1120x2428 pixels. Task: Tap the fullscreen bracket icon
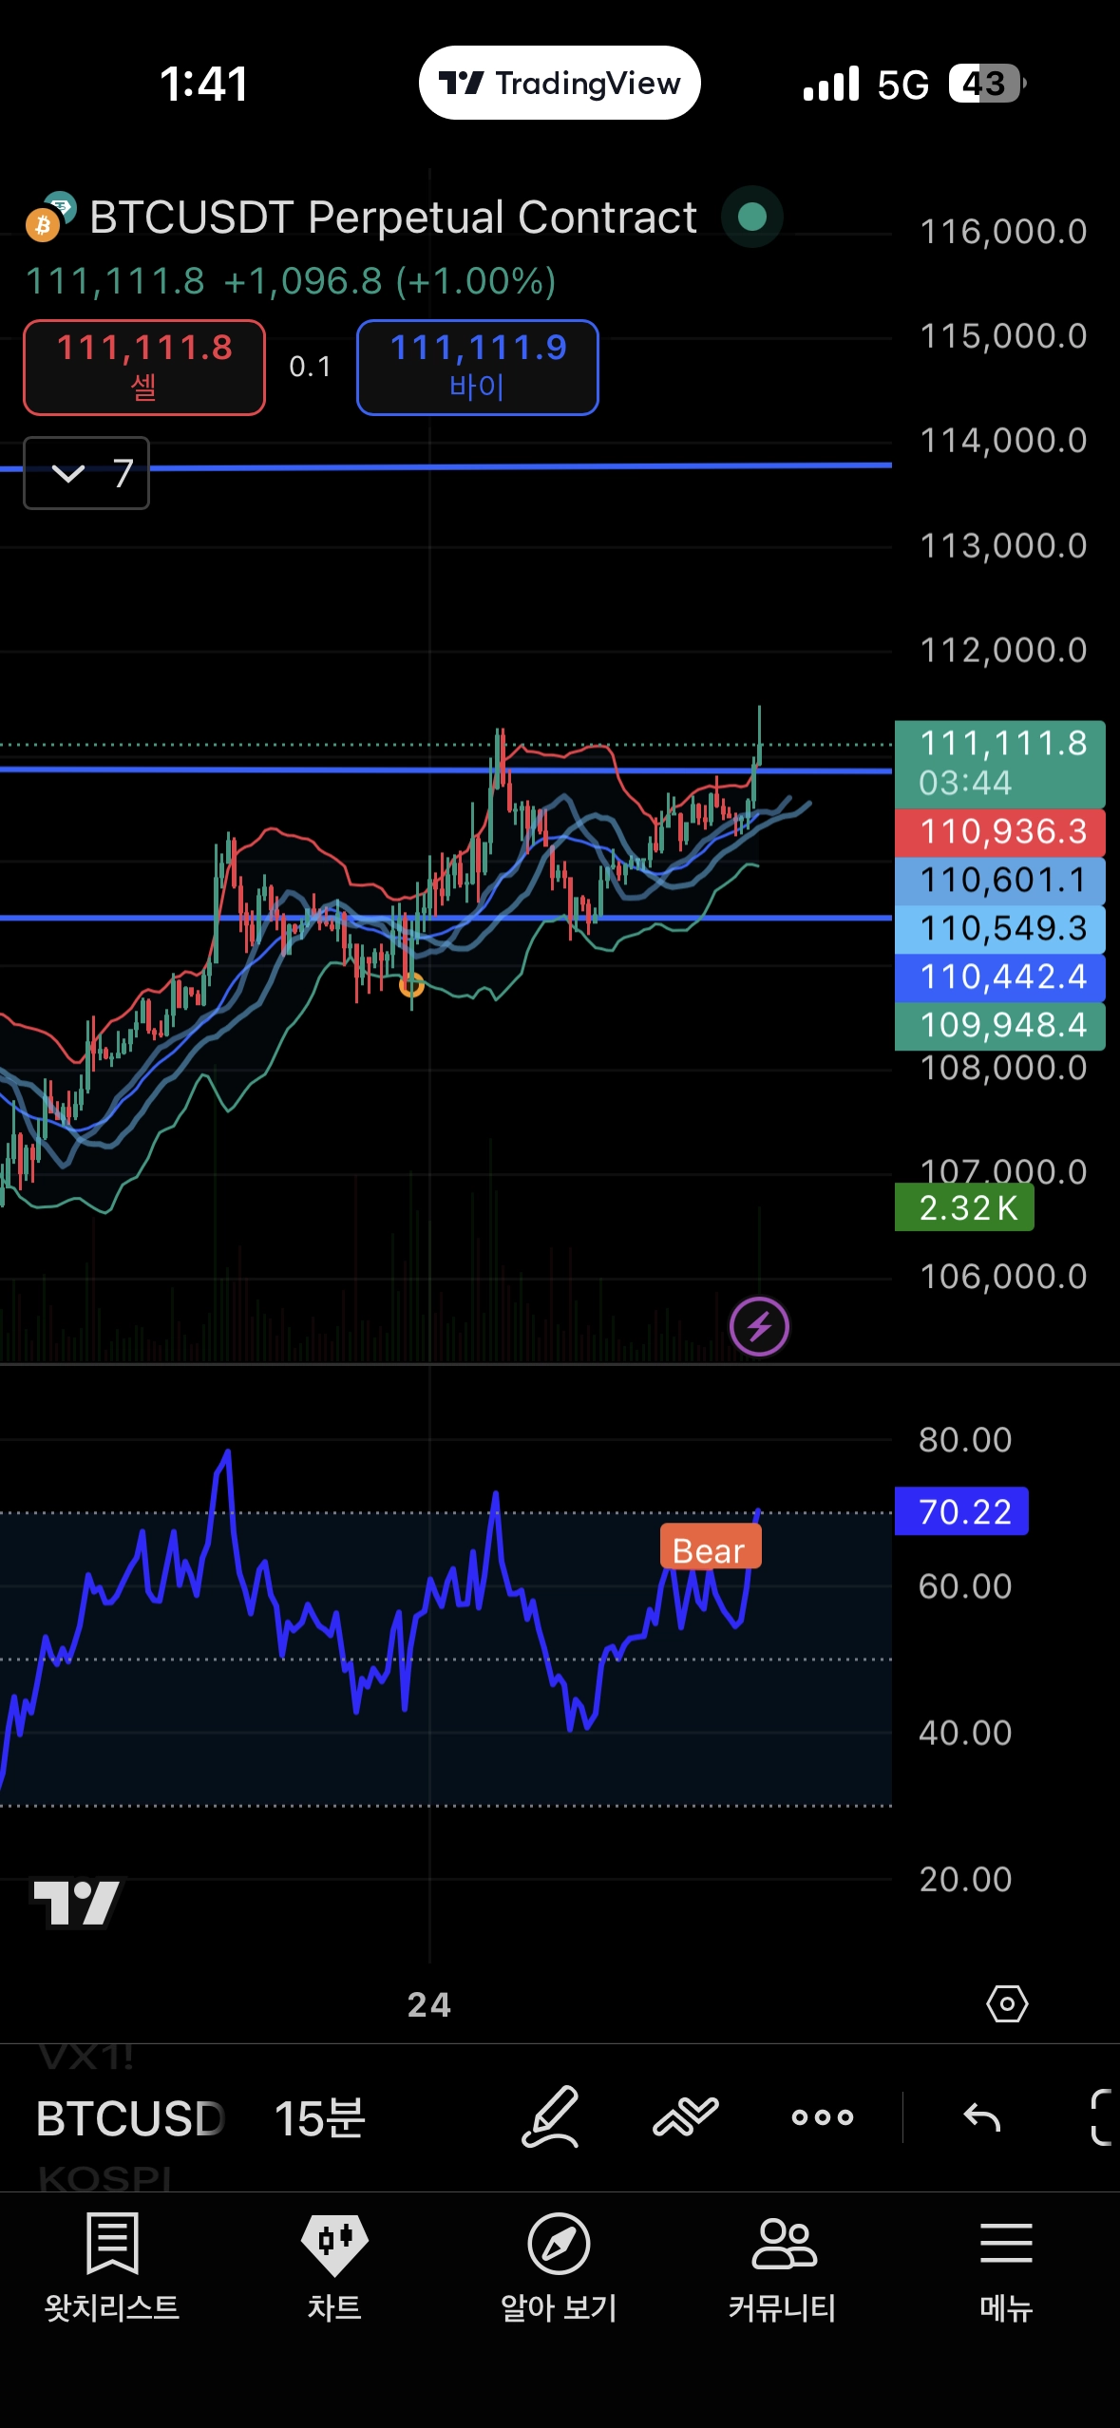(1102, 2117)
